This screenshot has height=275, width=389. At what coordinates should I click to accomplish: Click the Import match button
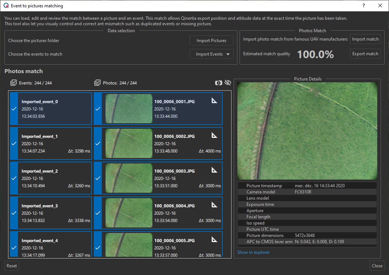tap(365, 39)
